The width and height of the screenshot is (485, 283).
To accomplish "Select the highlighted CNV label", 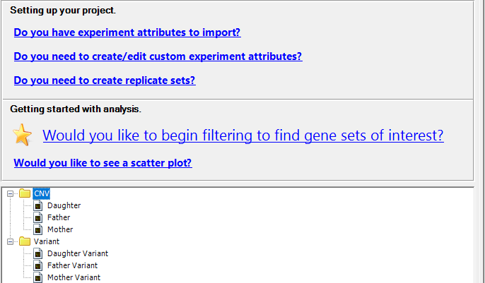I will [x=42, y=193].
